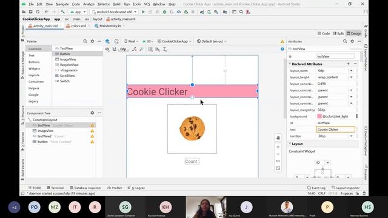Click the Make Project hammer icon
The height and width of the screenshot is (218, 388).
(x=62, y=12)
